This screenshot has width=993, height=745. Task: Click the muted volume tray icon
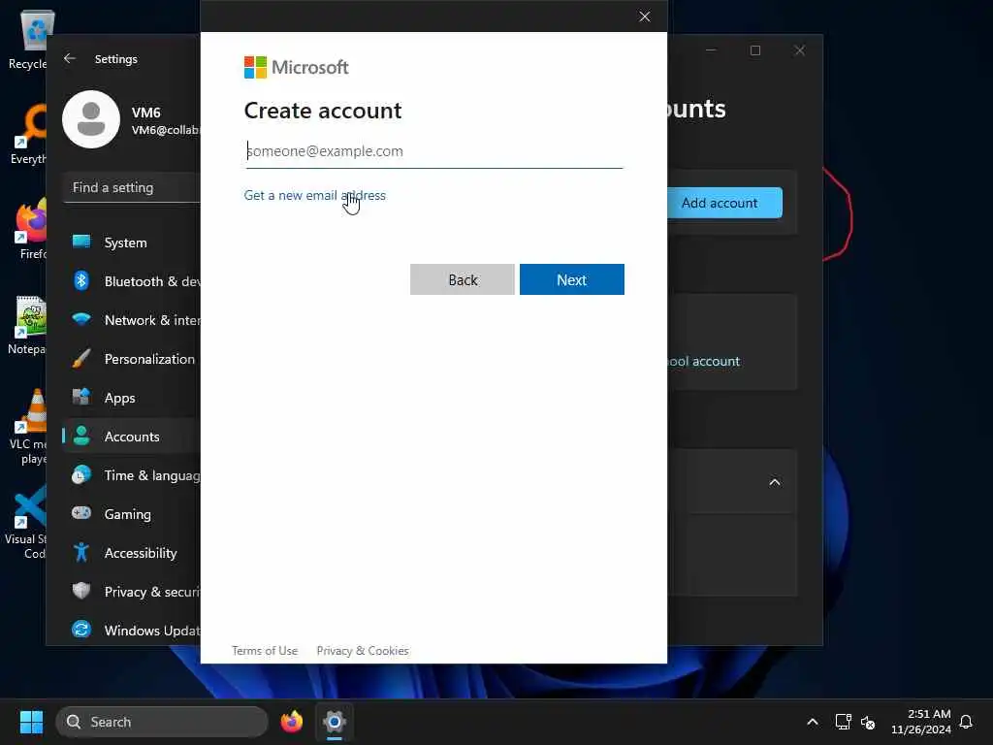[868, 722]
